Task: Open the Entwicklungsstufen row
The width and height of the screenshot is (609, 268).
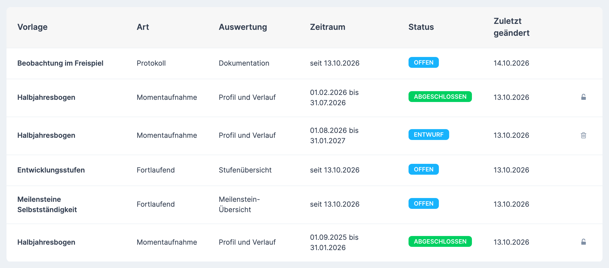Action: [304, 170]
